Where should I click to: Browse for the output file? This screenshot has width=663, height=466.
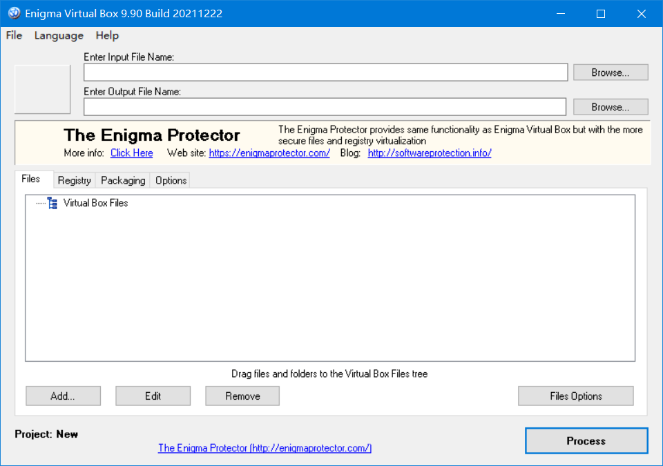click(x=610, y=107)
